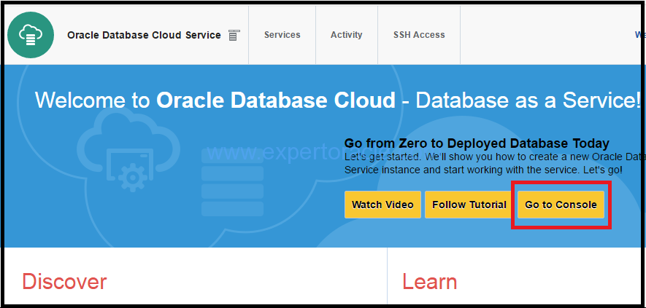Switch to the Activity tab
This screenshot has height=308, width=646.
pyautogui.click(x=347, y=35)
